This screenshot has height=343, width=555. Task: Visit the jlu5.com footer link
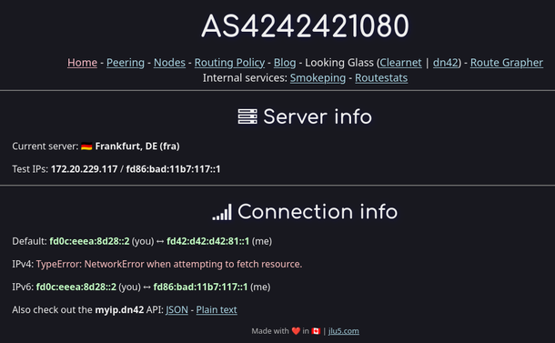[343, 331]
